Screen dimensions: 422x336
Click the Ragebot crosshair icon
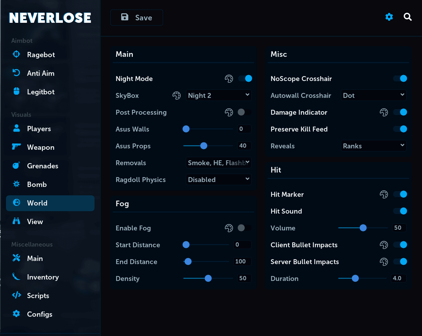coord(16,54)
